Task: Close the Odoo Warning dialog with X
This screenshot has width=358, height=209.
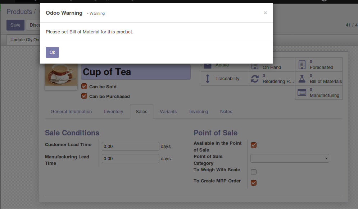Action: click(265, 13)
